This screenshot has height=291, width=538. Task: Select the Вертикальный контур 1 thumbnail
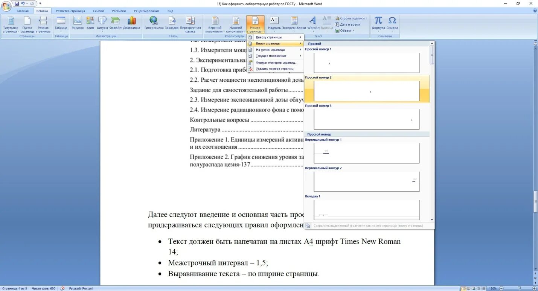click(x=366, y=153)
